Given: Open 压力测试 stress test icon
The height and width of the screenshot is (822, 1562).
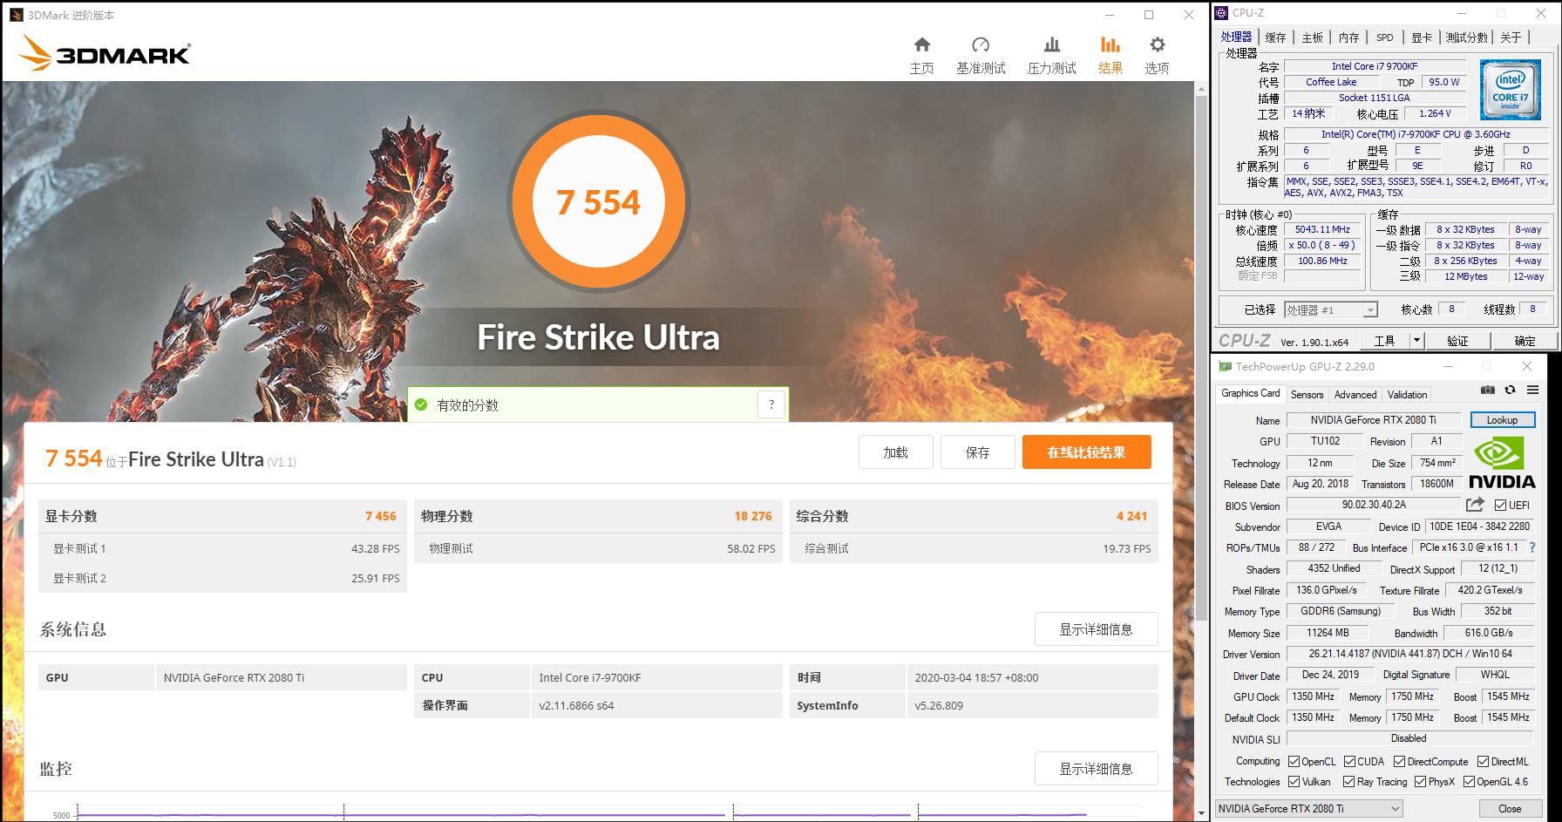Looking at the screenshot, I should click(1052, 45).
